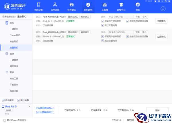Click the firmware field 12.4.8 (16G201)
This screenshot has width=172, height=123.
click(x=121, y=32)
